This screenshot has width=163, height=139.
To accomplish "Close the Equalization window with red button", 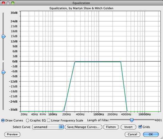I will click(x=3, y=3).
